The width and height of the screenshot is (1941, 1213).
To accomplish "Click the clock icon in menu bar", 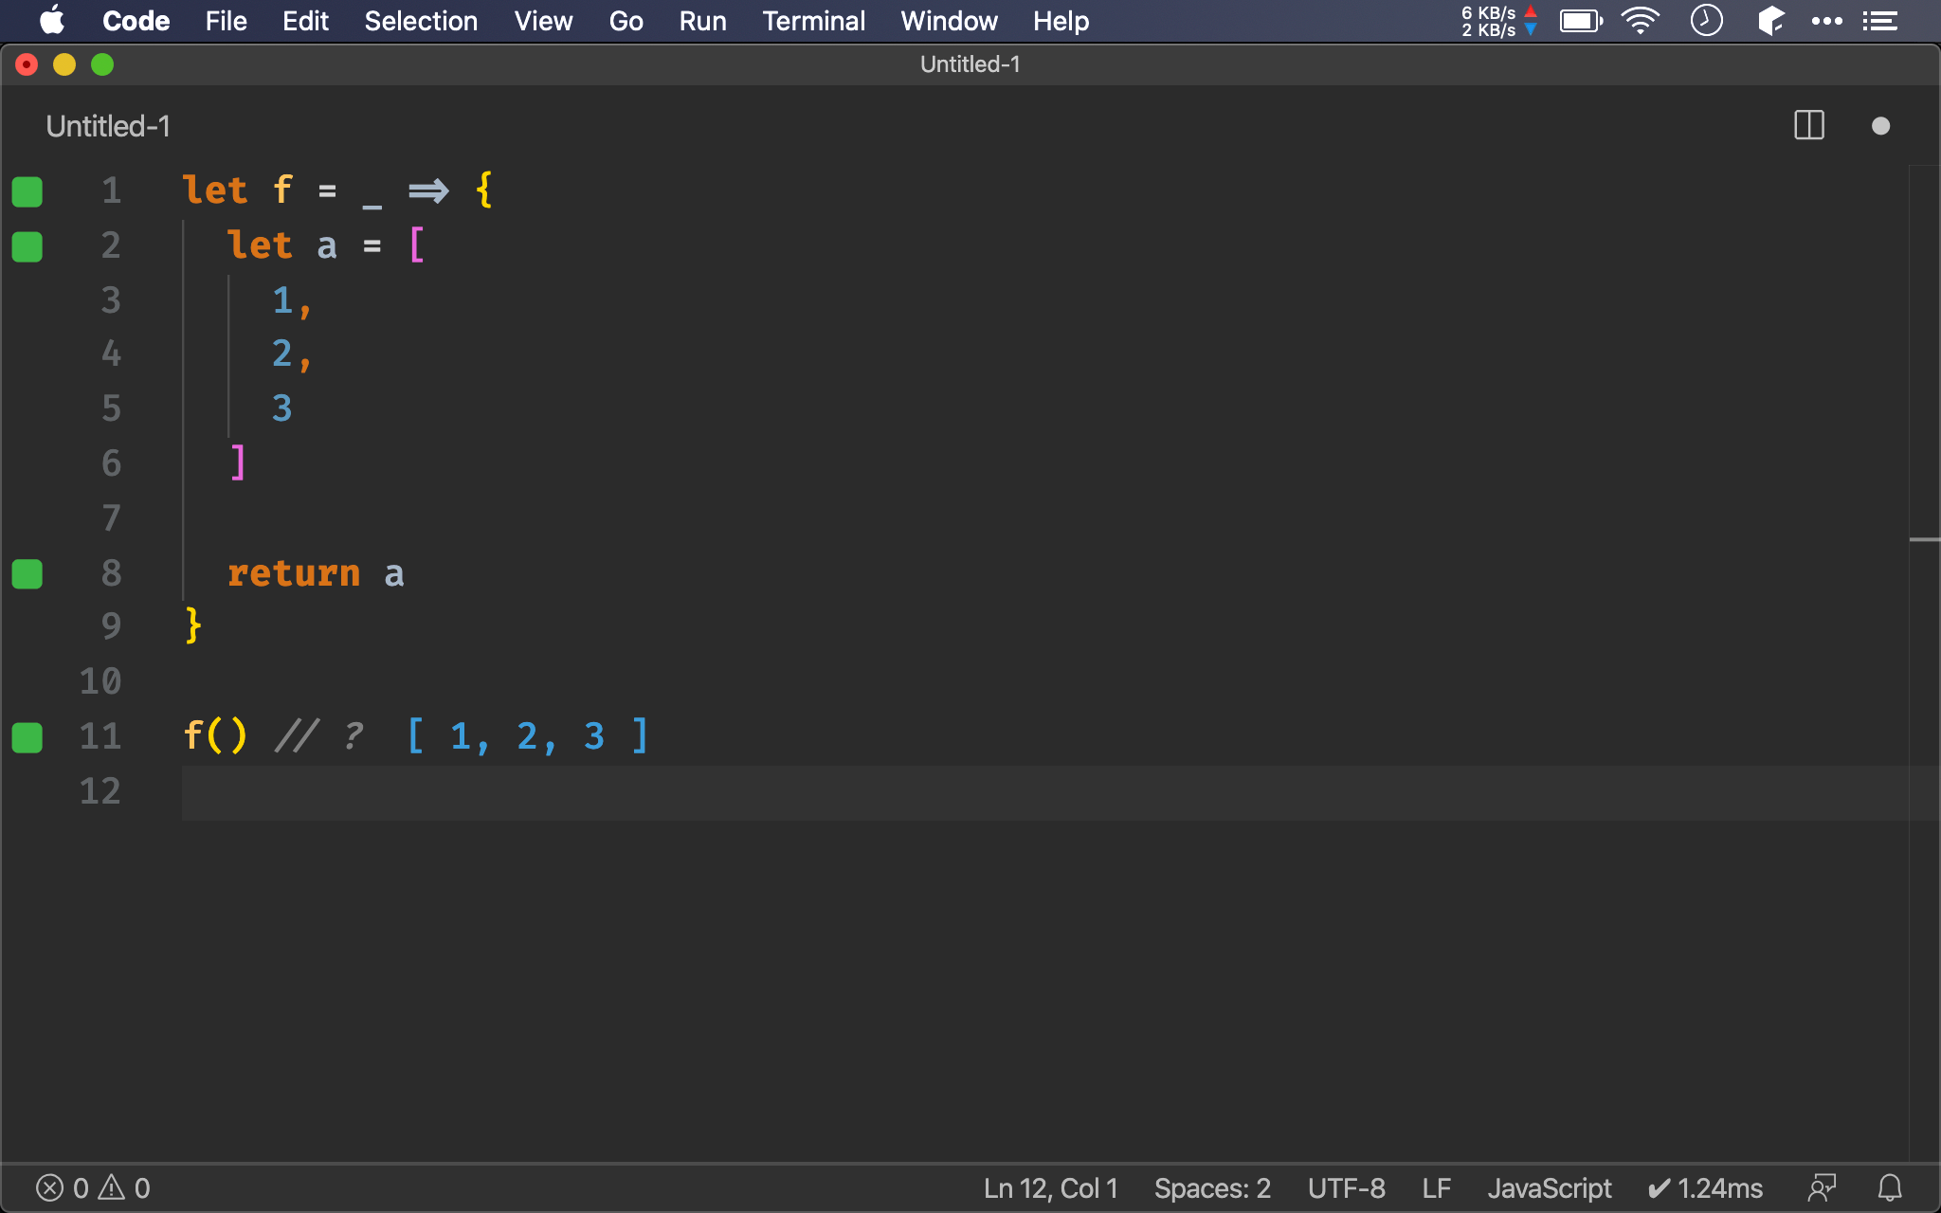I will point(1706,21).
